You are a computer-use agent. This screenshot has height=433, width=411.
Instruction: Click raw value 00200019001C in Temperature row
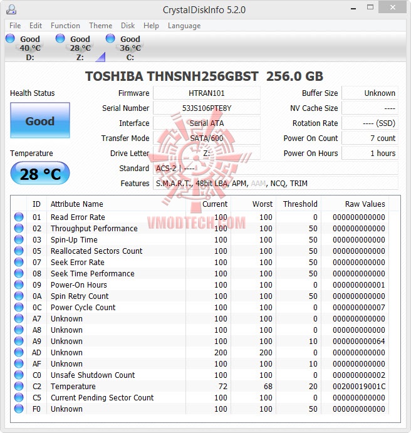(x=359, y=386)
